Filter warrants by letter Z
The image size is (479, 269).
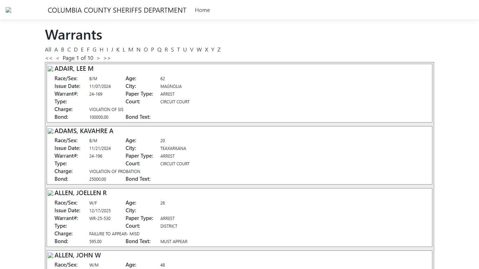click(219, 50)
